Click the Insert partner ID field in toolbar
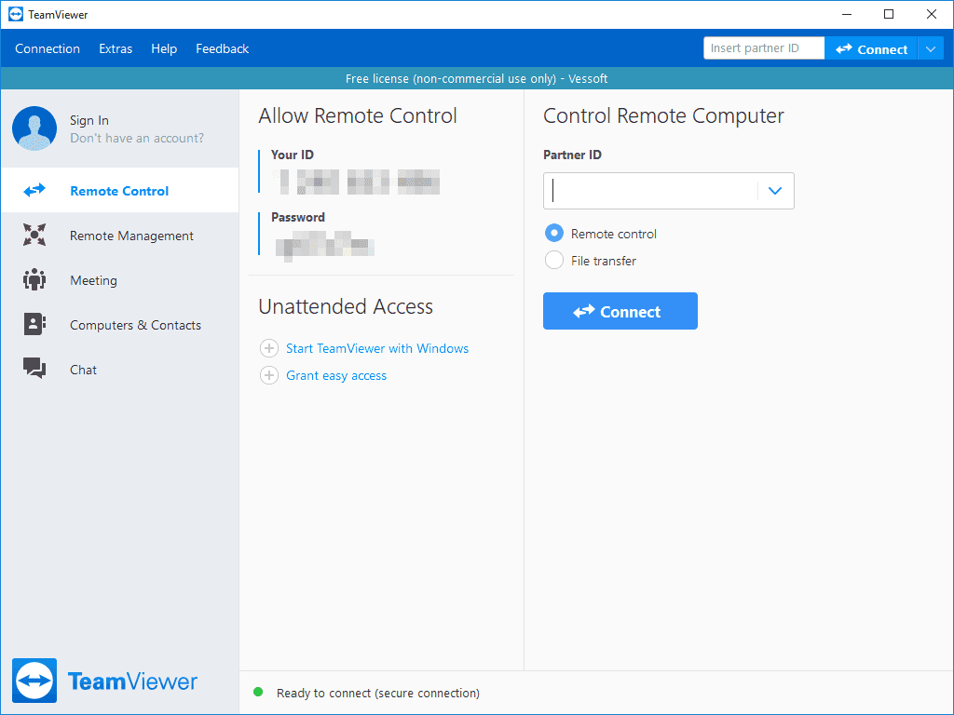 pyautogui.click(x=764, y=48)
